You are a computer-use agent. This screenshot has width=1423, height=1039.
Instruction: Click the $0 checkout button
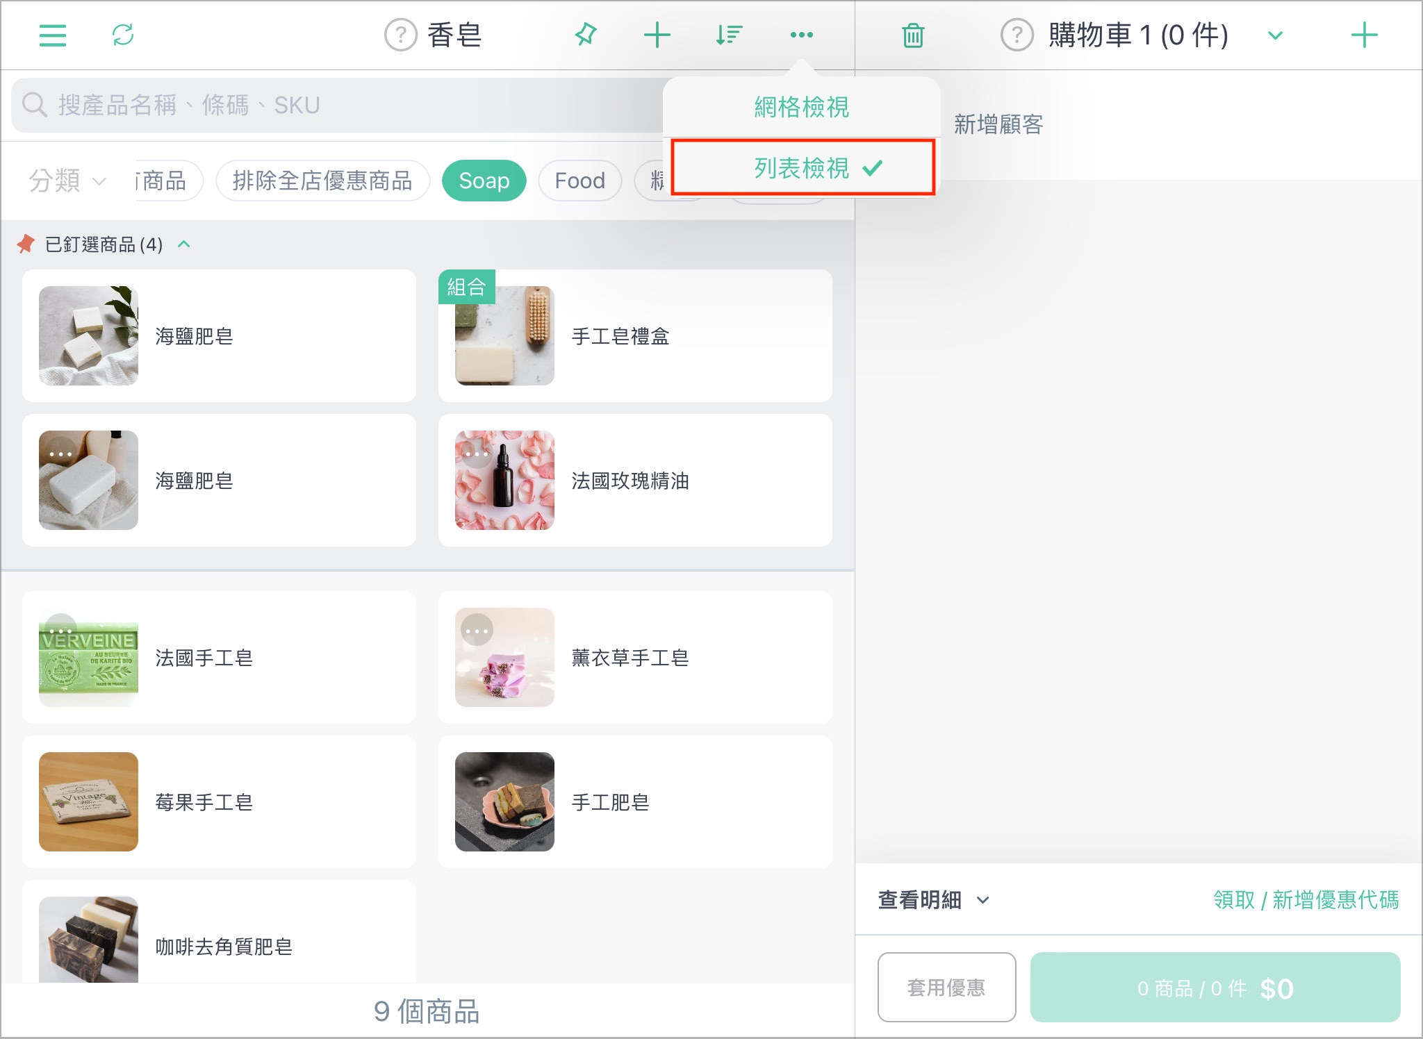coord(1215,987)
